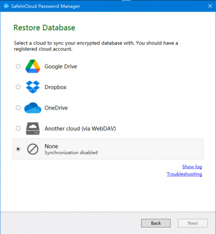Select the OneDrive radio button

(18, 108)
